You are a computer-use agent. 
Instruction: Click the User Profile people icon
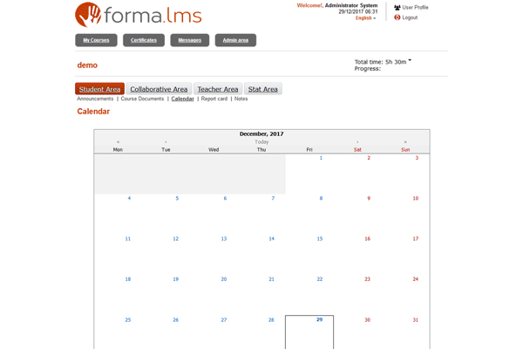pyautogui.click(x=397, y=8)
